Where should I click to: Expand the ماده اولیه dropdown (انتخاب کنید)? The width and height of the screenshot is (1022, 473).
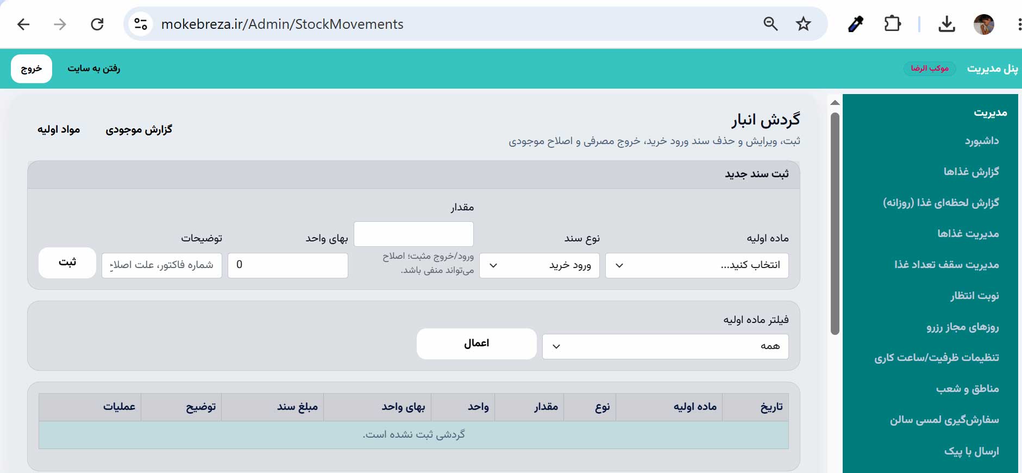697,265
